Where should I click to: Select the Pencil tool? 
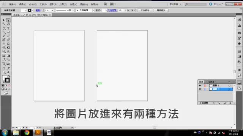[8, 36]
